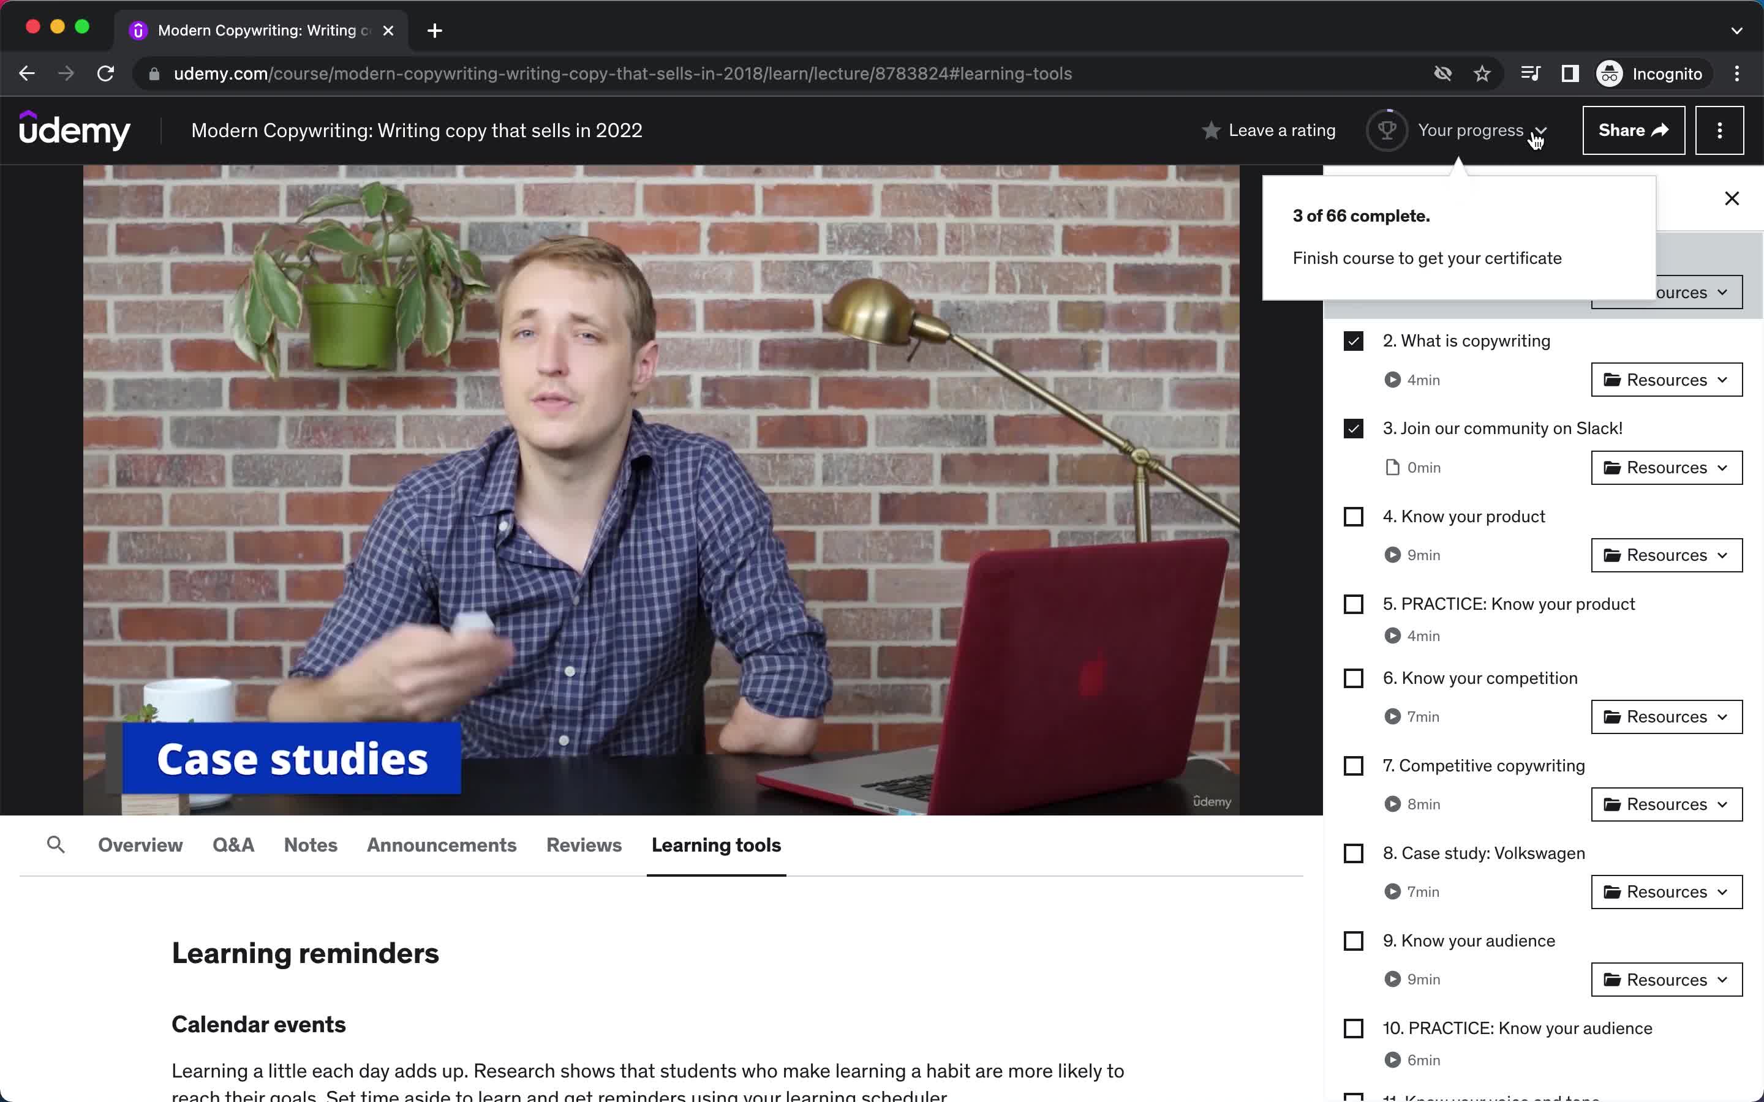Expand Resources dropdown for lesson 7 Competitive copywriting

1666,804
